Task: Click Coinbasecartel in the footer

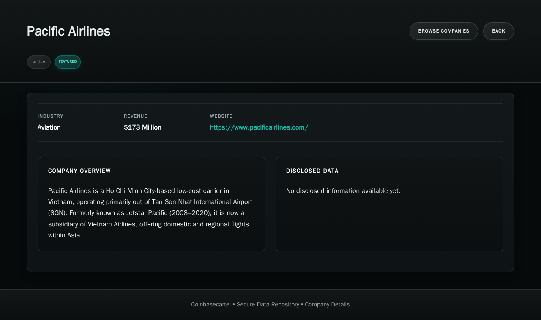Action: coord(211,305)
